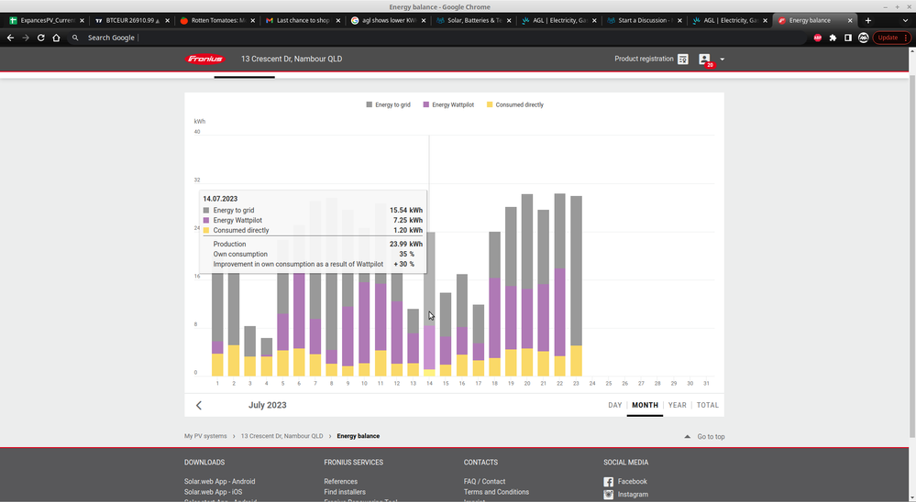916x502 pixels.
Task: Expand the user account dropdown arrow
Action: point(723,60)
